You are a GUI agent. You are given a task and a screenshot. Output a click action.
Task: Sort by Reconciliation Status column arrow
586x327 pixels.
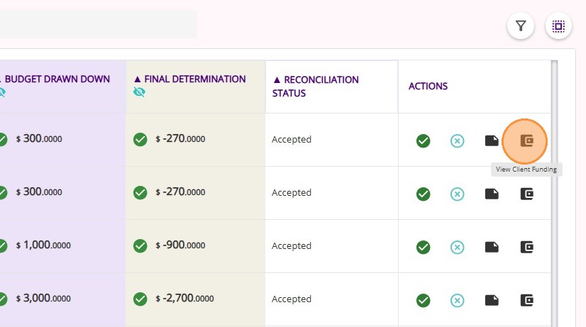277,80
